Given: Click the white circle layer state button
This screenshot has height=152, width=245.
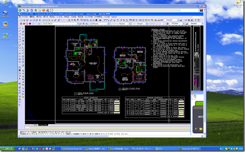Looking at the screenshot, I should tap(33, 24).
